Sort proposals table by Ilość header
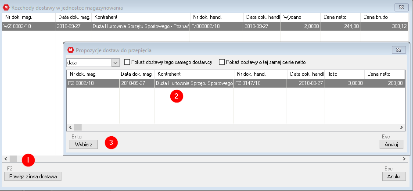Image resolution: width=413 pixels, height=191 pixels. click(x=344, y=74)
